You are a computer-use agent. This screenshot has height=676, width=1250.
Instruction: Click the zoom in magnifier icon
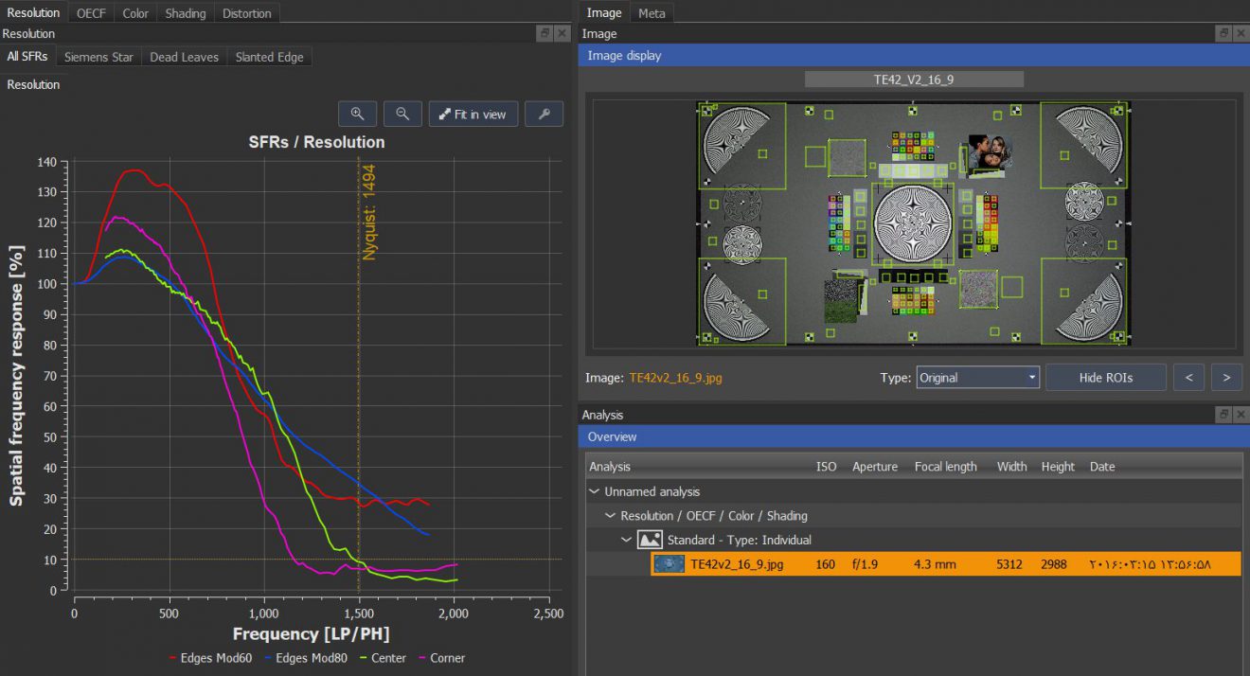[357, 114]
